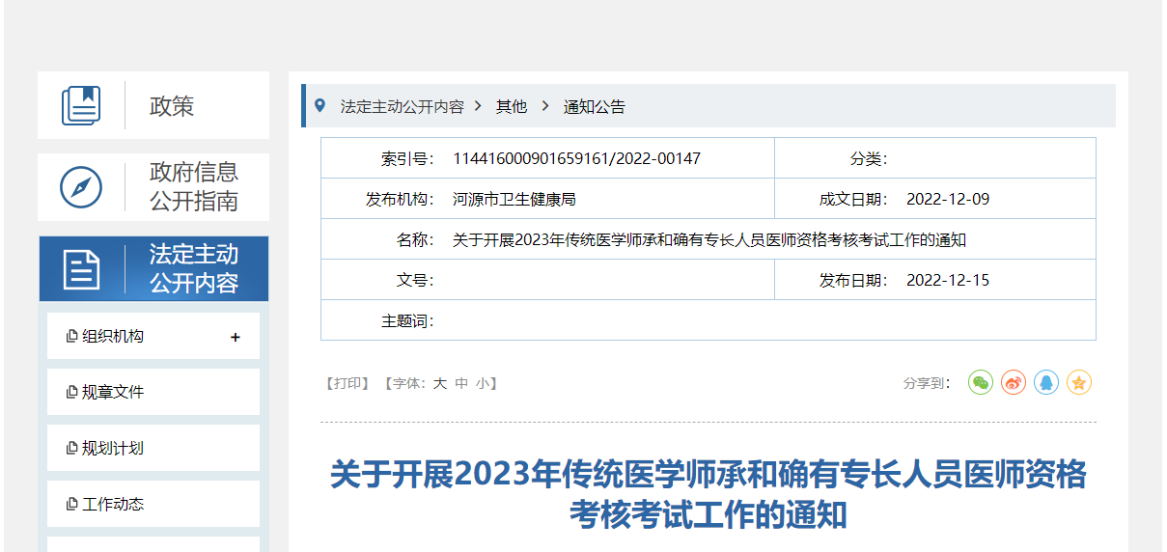Expand 组织机构 with the plus sign
This screenshot has width=1167, height=552.
click(236, 337)
